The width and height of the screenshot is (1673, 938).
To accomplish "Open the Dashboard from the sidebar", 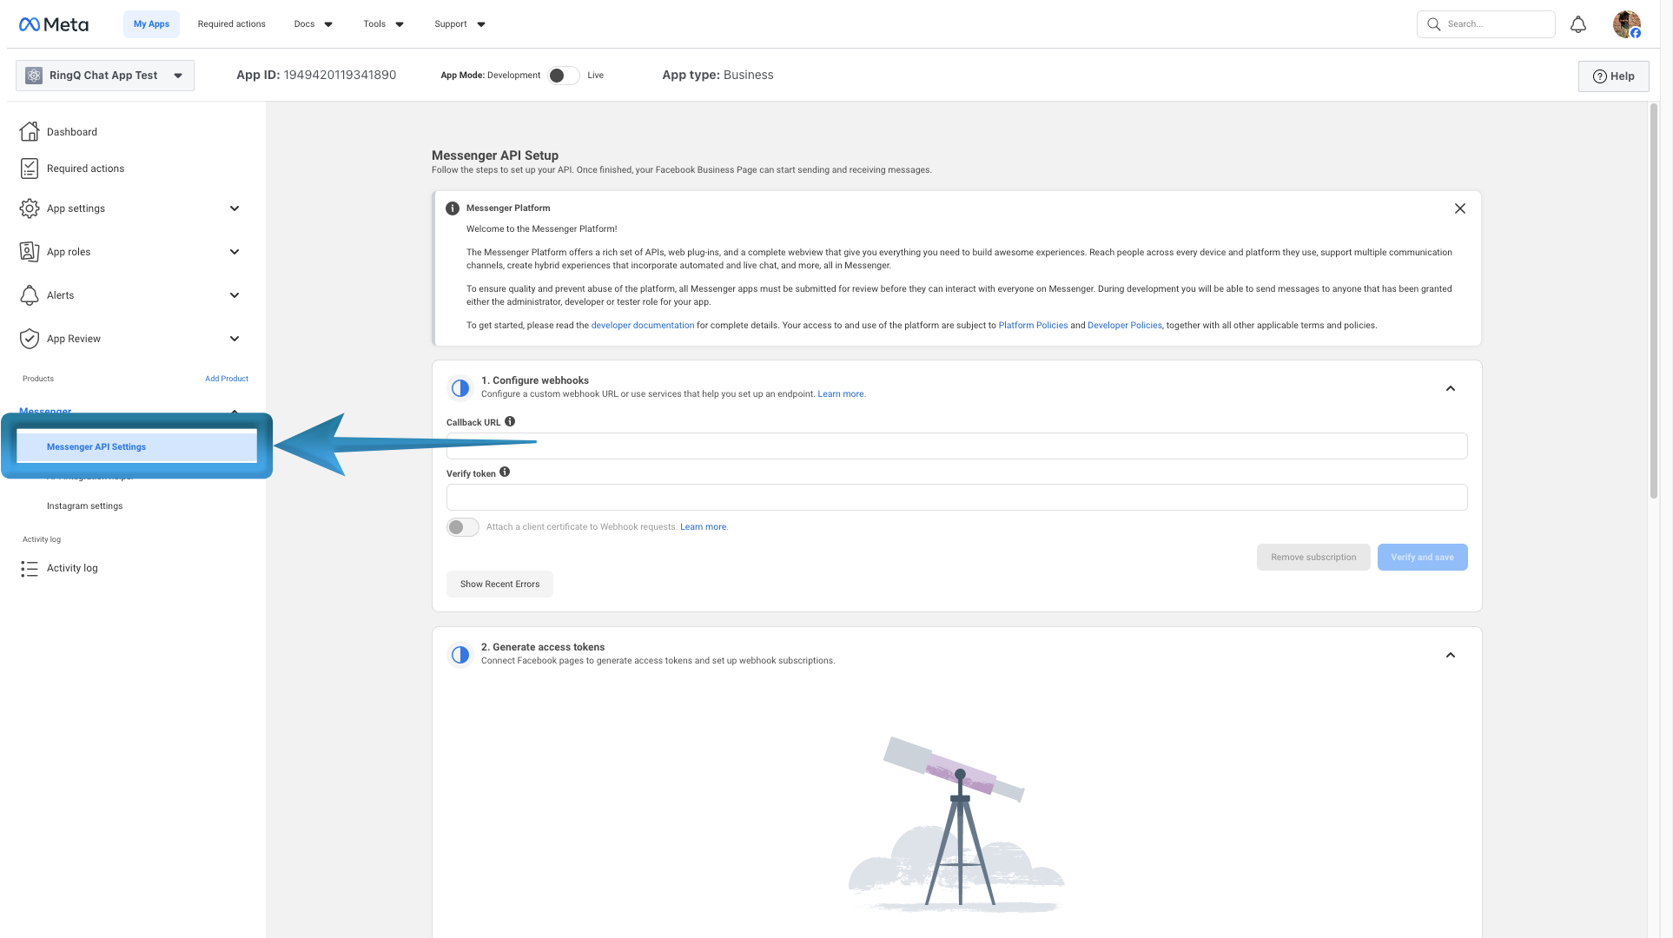I will tap(72, 131).
